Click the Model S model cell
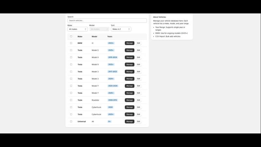261x147 pixels. [95, 50]
